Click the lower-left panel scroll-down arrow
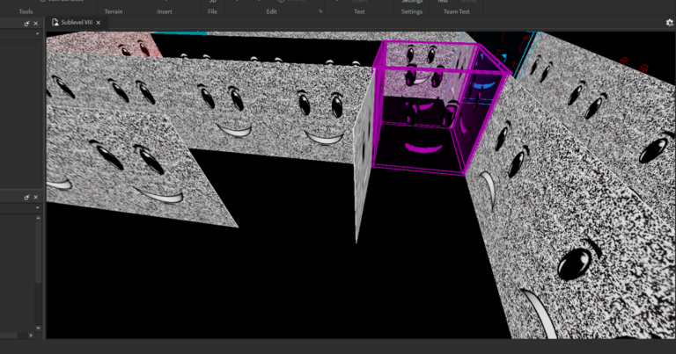This screenshot has width=676, height=354. click(x=37, y=328)
